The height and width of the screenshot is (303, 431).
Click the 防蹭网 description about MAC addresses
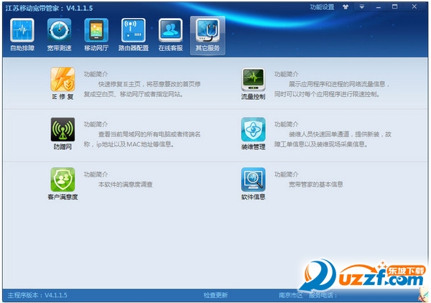pyautogui.click(x=142, y=139)
